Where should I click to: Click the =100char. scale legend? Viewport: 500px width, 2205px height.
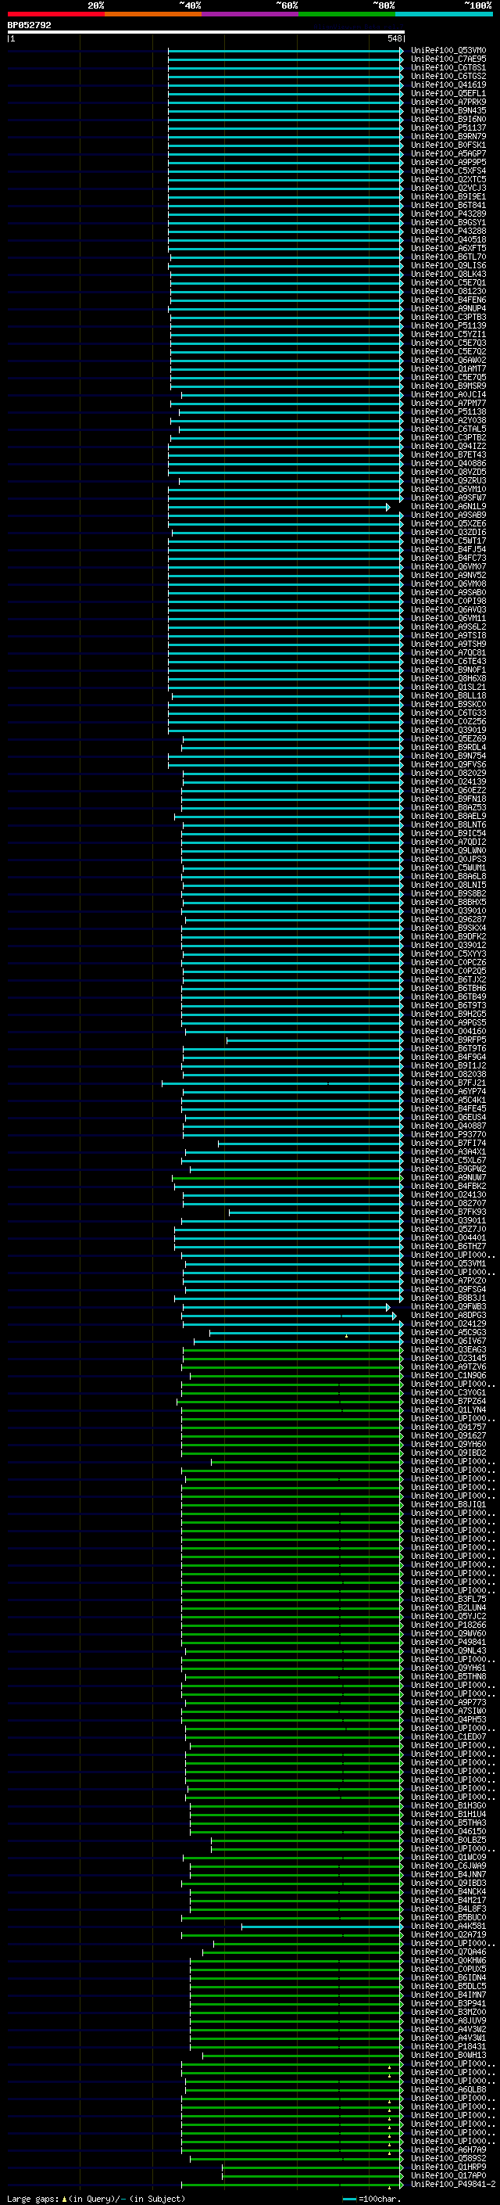click(373, 2198)
